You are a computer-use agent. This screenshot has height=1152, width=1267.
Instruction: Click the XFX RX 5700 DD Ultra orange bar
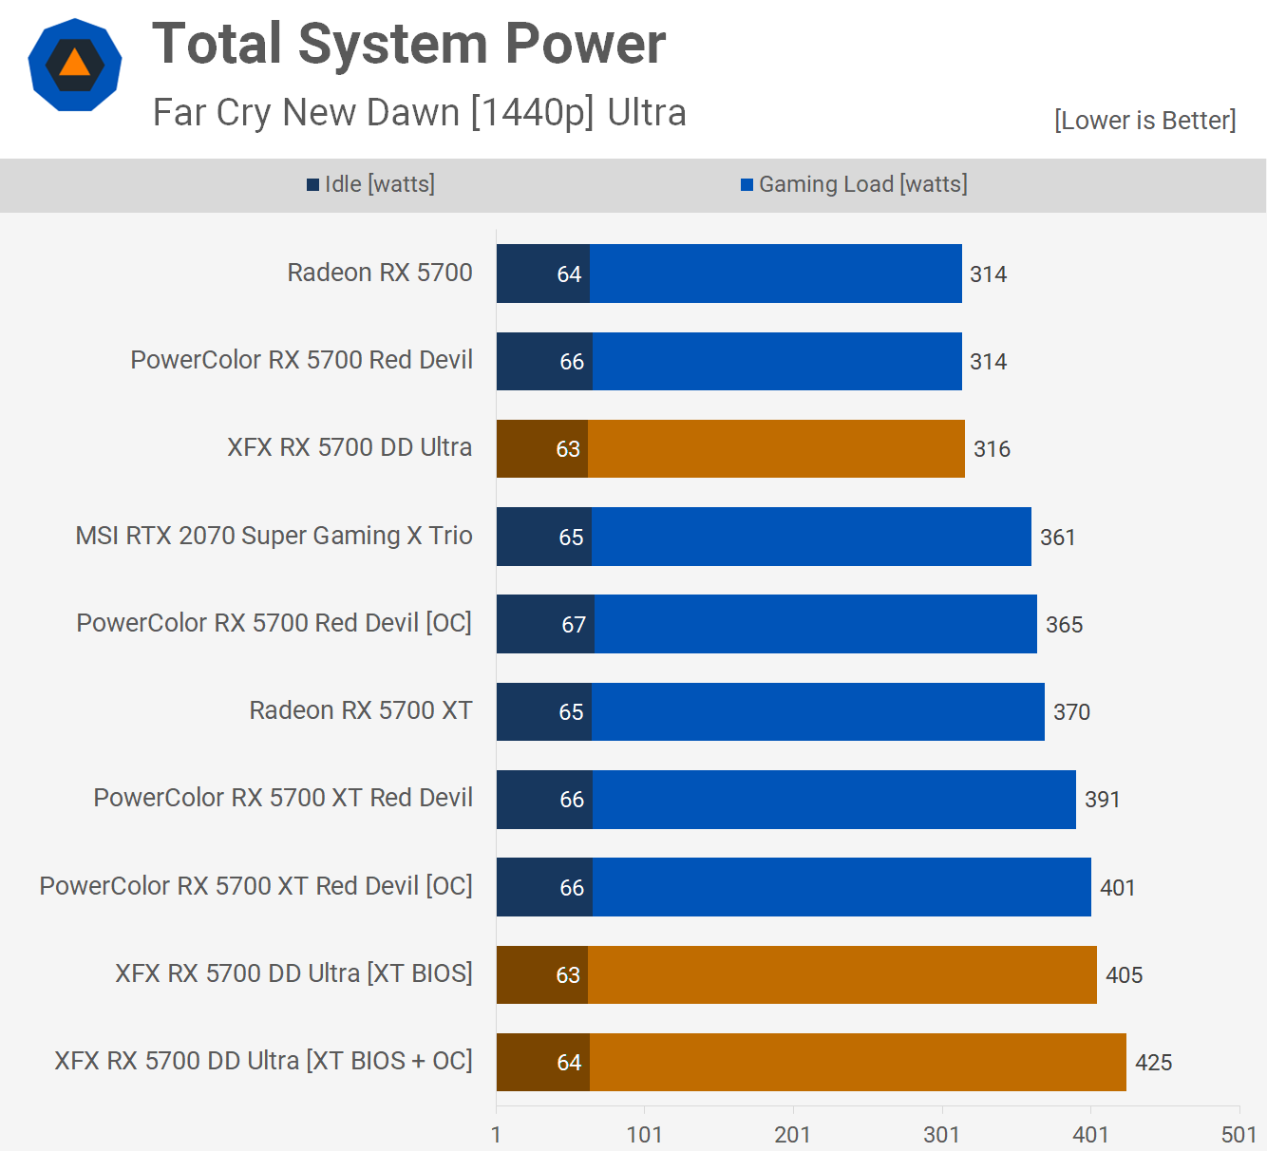coord(775,448)
